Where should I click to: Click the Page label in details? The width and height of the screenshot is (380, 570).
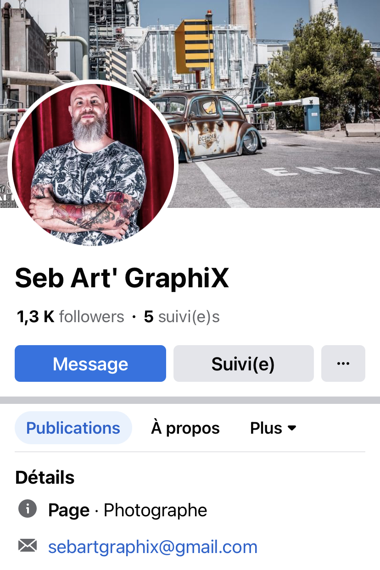(x=69, y=510)
